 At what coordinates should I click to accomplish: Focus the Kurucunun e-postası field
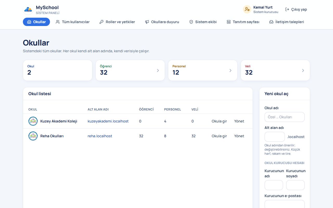pos(285,204)
